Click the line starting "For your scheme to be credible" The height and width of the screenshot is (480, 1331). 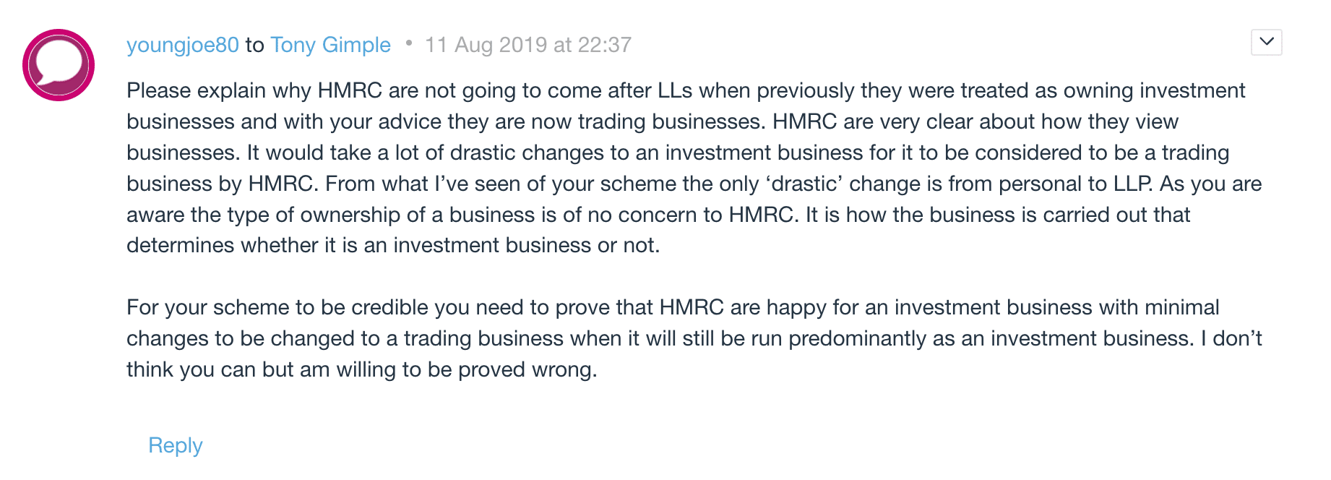pyautogui.click(x=672, y=307)
